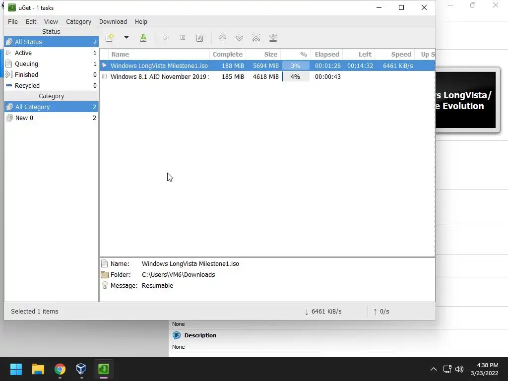
Task: Select the Active status filter
Action: [51, 53]
